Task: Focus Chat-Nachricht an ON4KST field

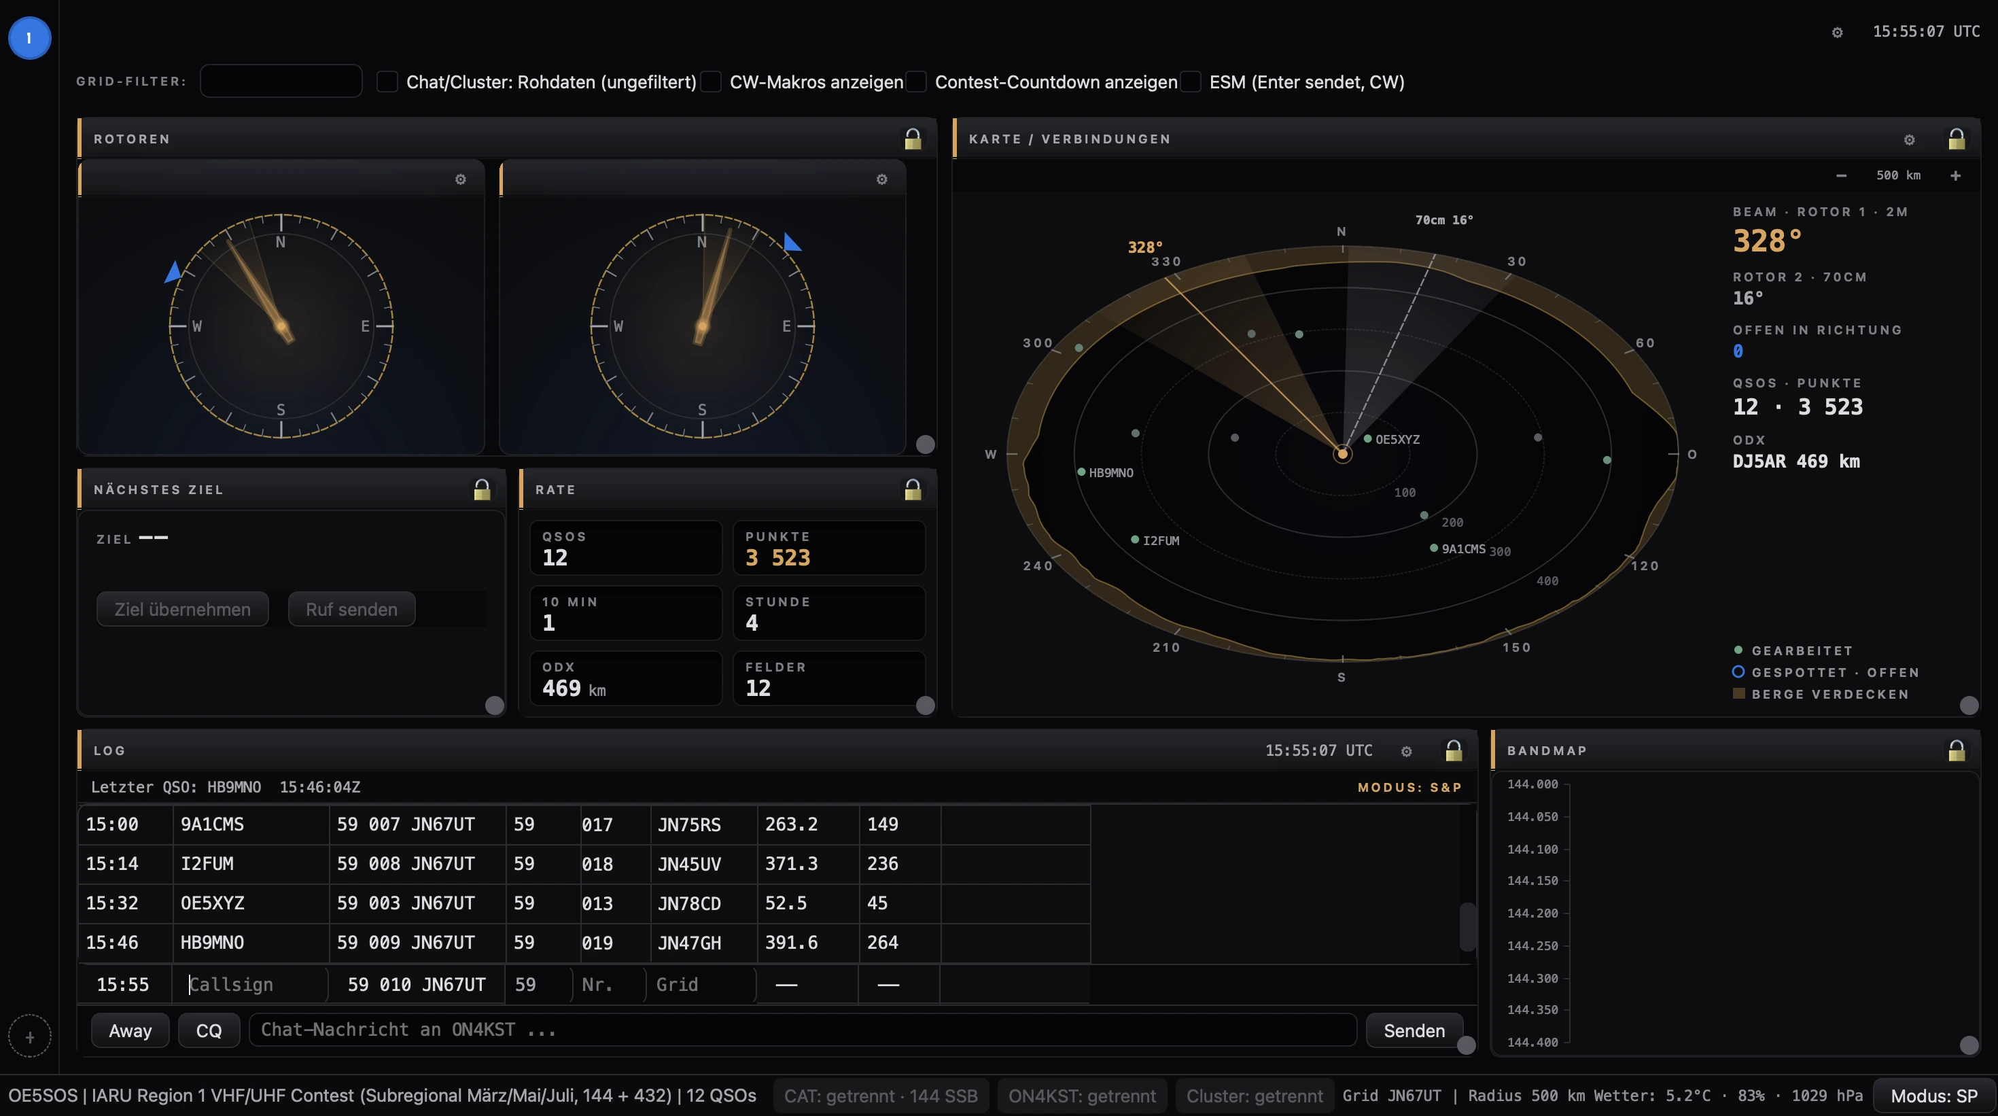Action: [x=803, y=1030]
